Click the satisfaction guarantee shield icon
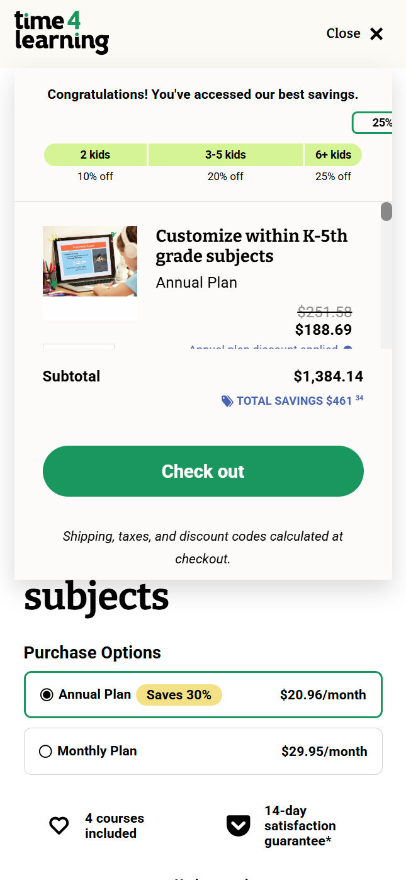This screenshot has height=880, width=406. click(x=238, y=825)
